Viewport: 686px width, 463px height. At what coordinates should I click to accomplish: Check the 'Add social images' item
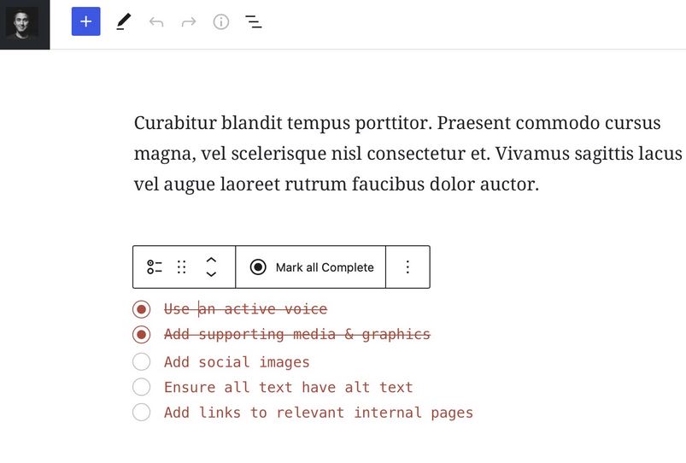[141, 362]
